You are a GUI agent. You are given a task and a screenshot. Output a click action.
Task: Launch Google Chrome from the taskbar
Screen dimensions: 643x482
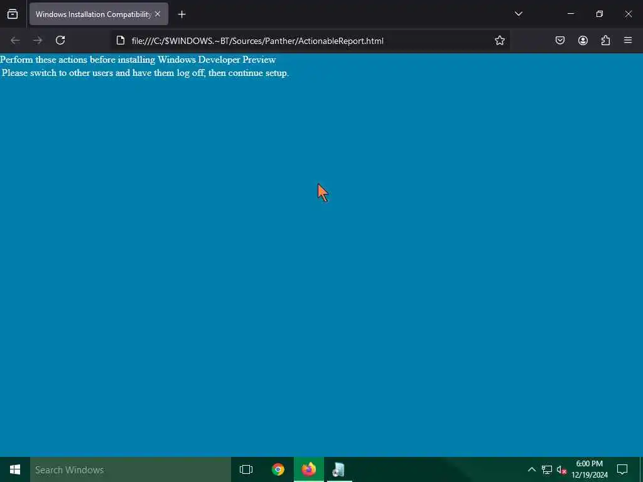click(278, 469)
